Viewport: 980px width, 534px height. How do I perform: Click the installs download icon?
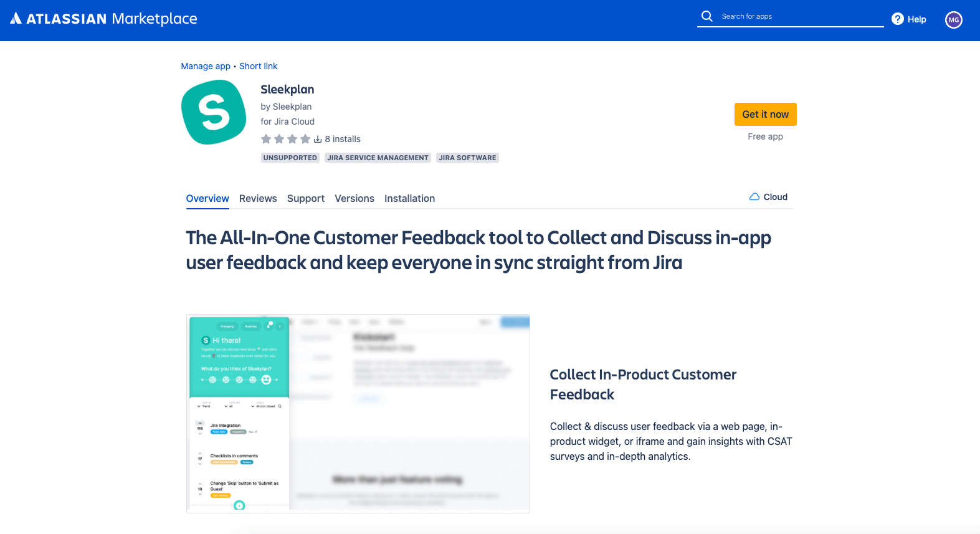coord(318,139)
